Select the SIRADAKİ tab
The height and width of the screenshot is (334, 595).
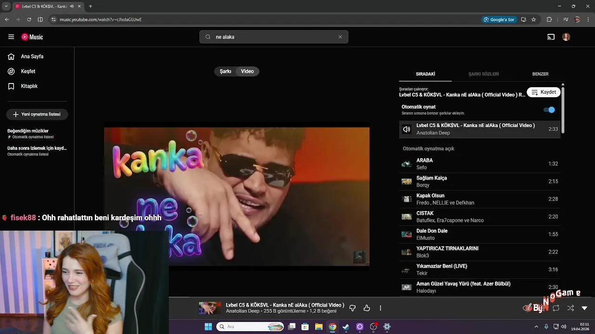pyautogui.click(x=425, y=74)
